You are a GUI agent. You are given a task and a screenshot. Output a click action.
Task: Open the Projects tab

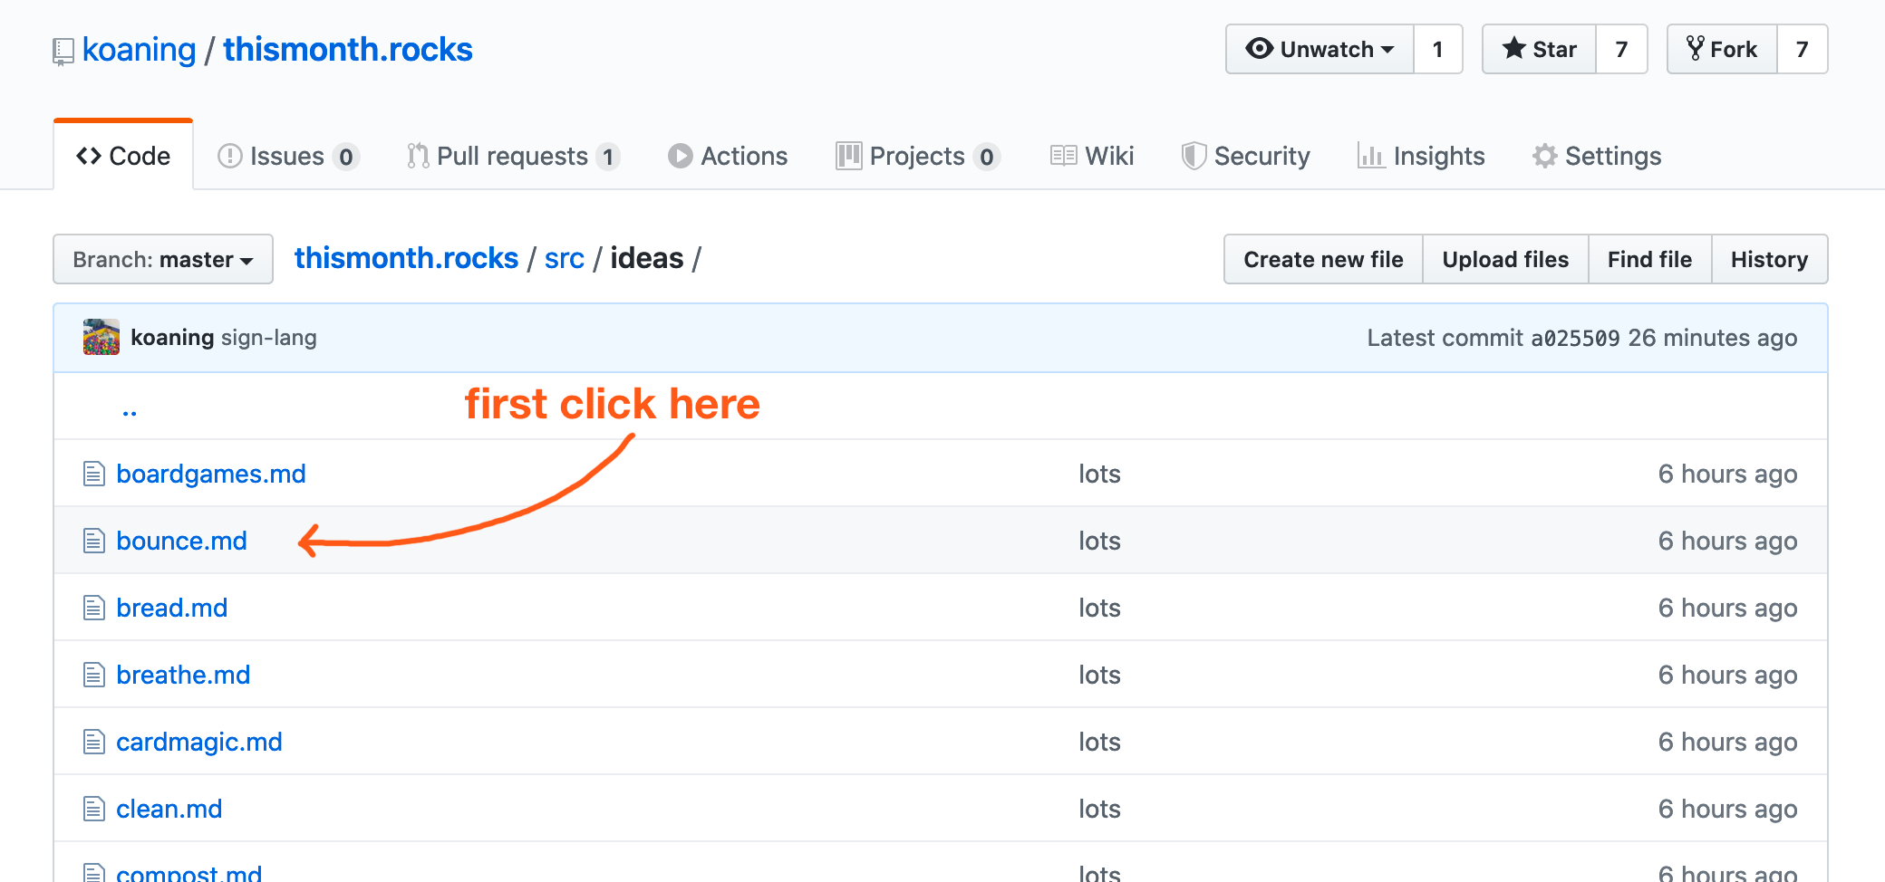point(918,156)
